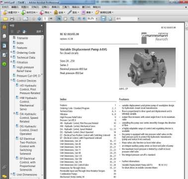Open the Signatures panel icon
Viewport: 188px width, 179px height.
tap(4, 55)
